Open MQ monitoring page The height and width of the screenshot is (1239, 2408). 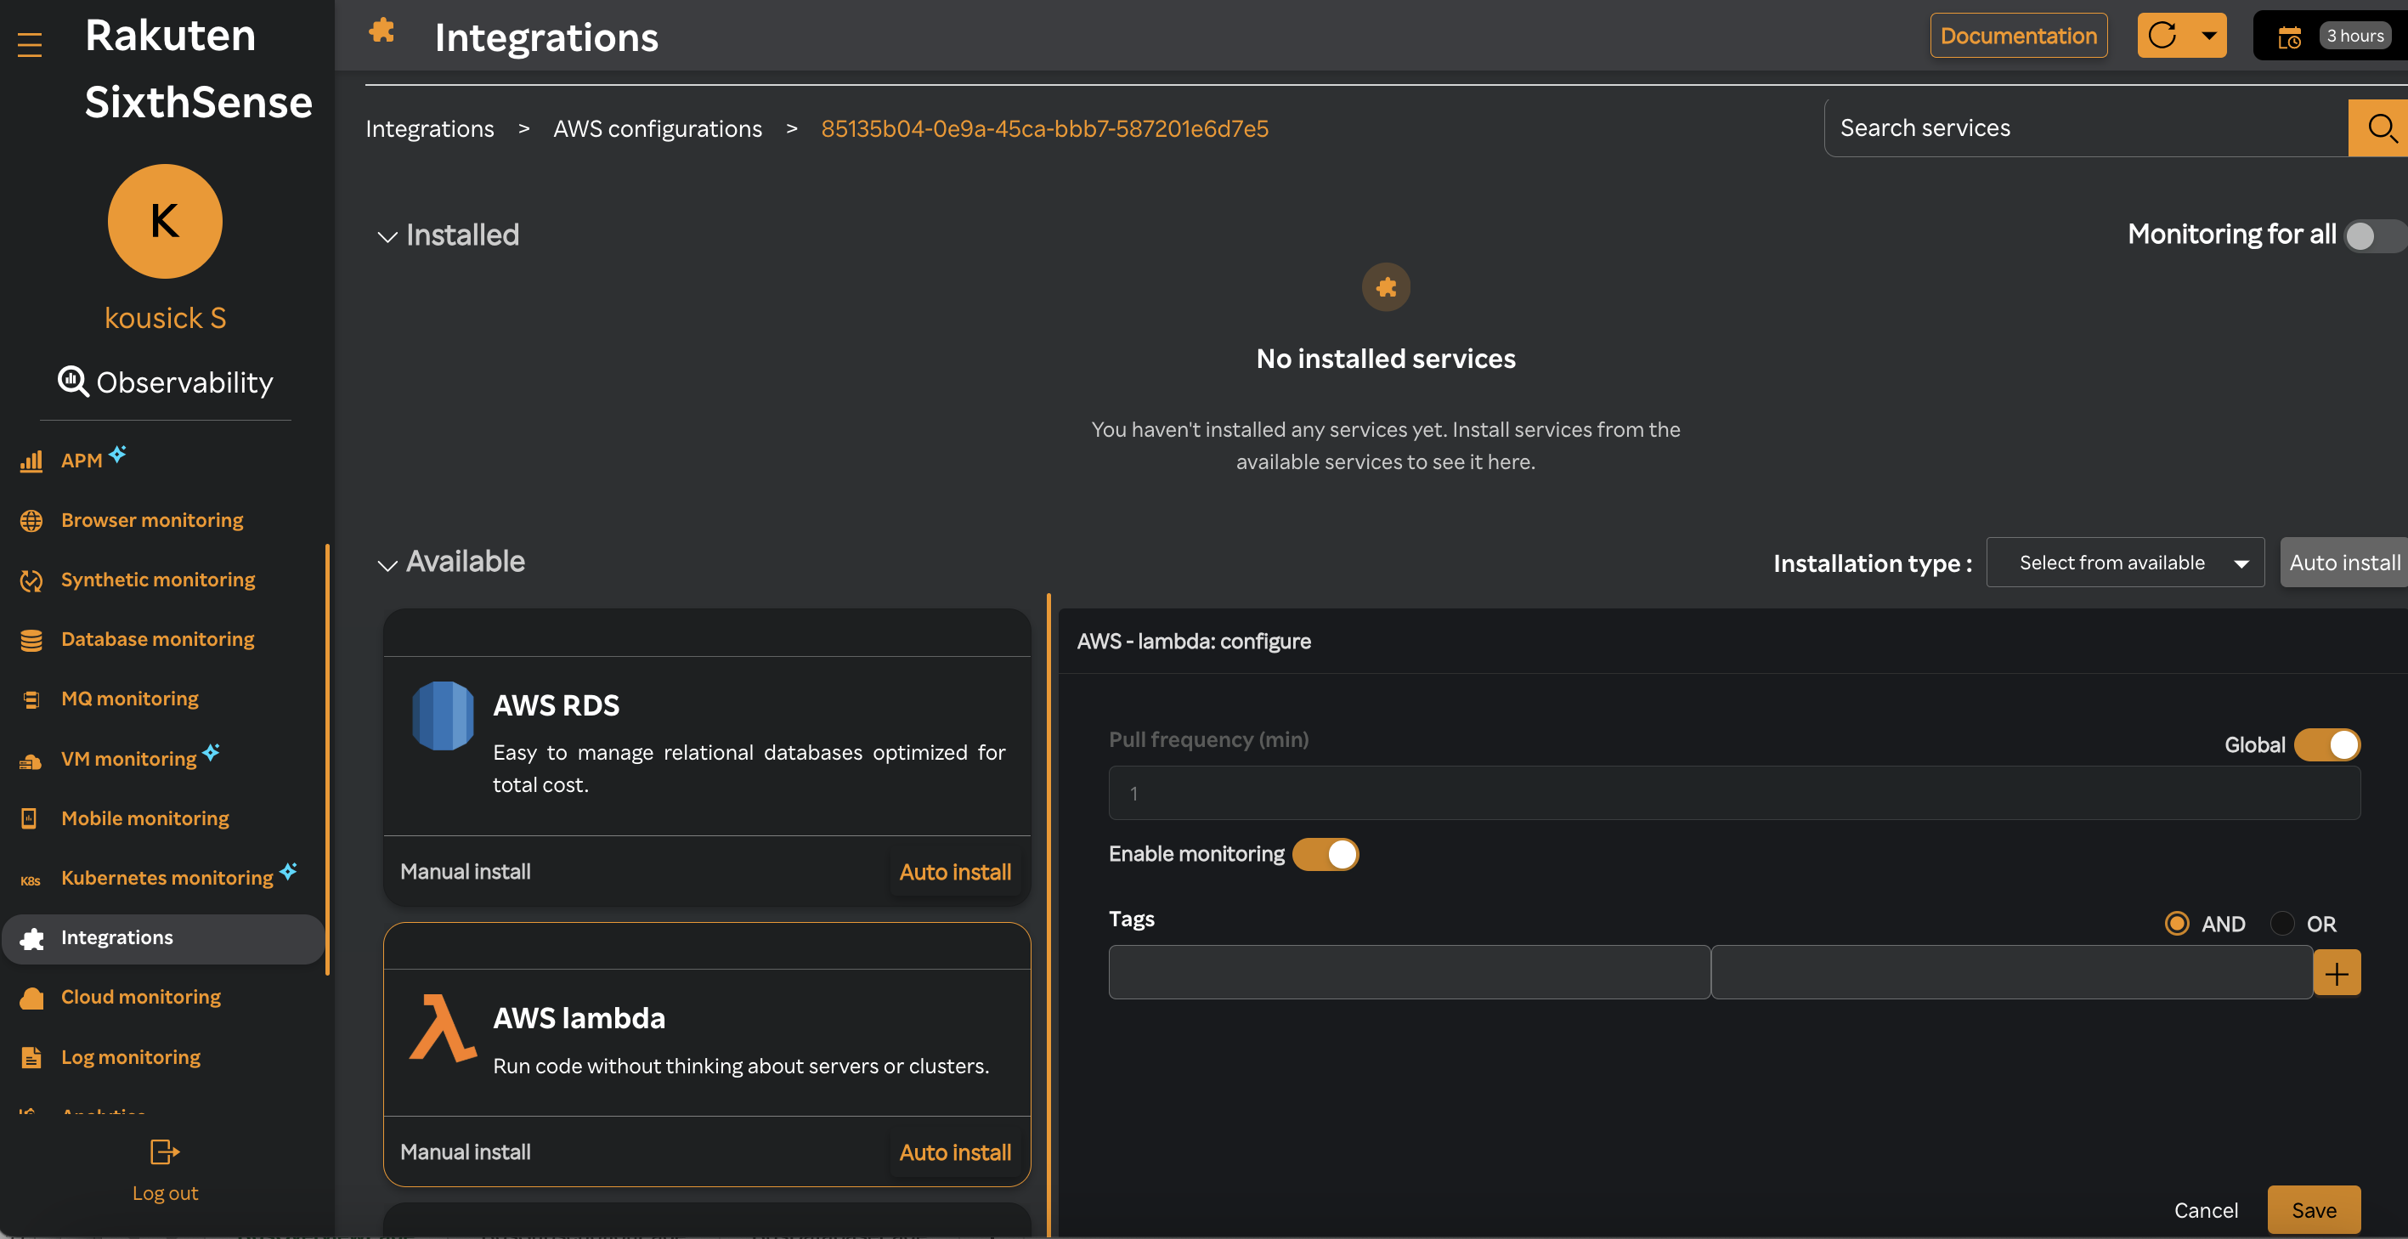click(x=129, y=699)
